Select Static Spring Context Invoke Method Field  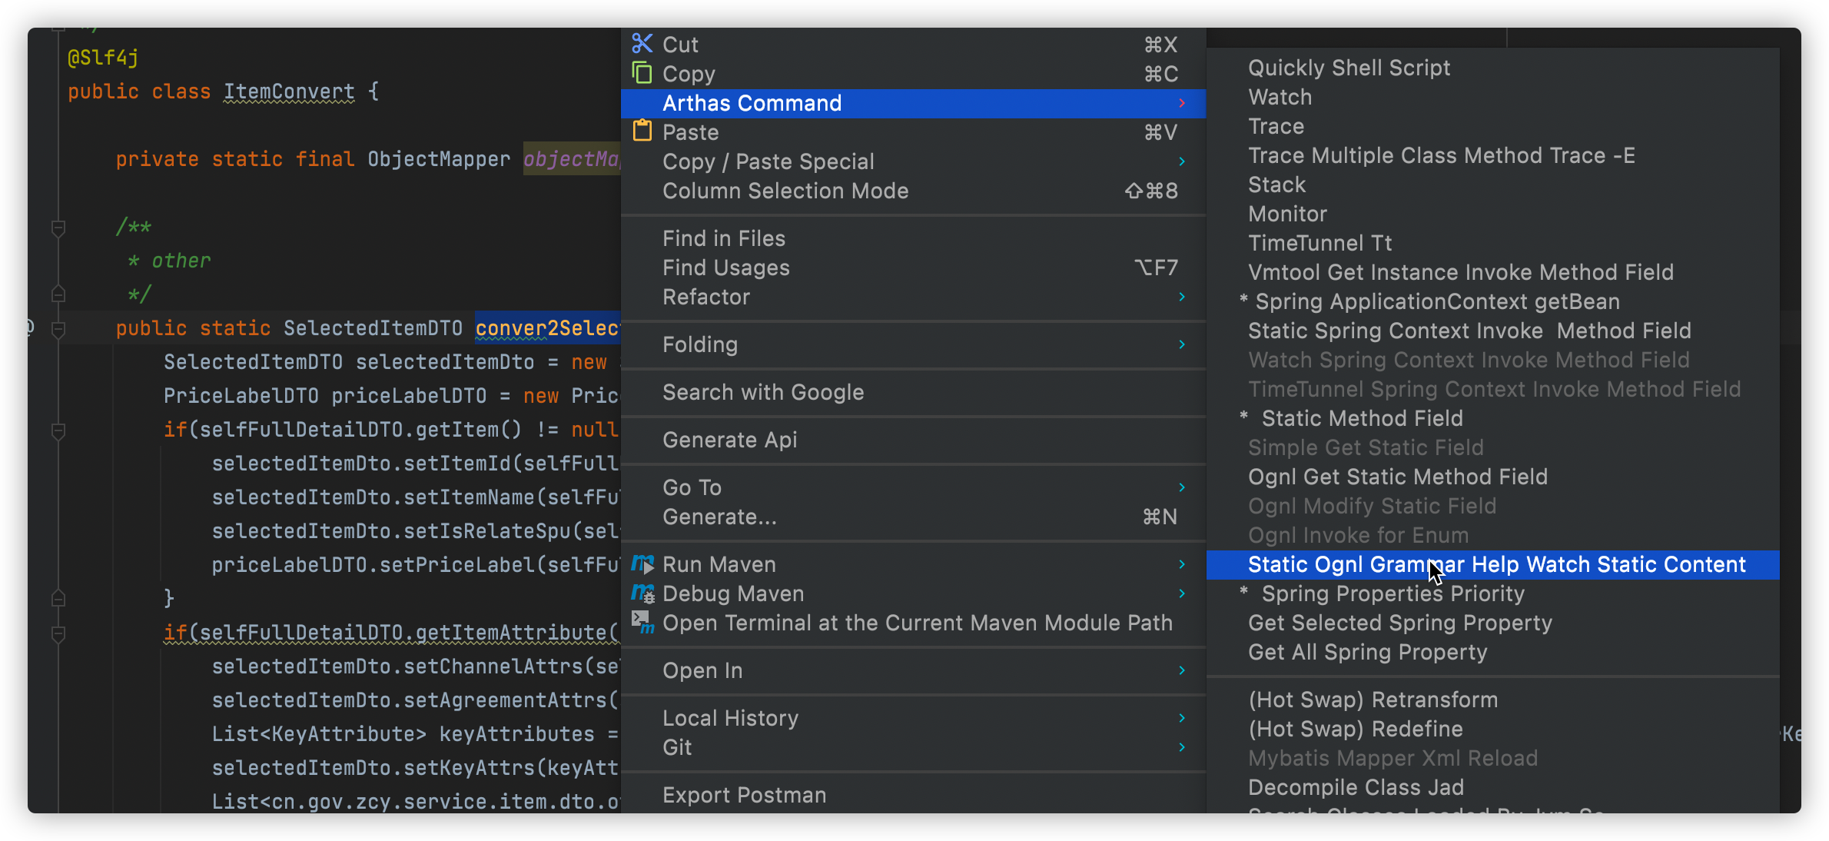click(1493, 331)
